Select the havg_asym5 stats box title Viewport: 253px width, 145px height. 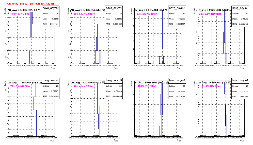click(x=114, y=80)
